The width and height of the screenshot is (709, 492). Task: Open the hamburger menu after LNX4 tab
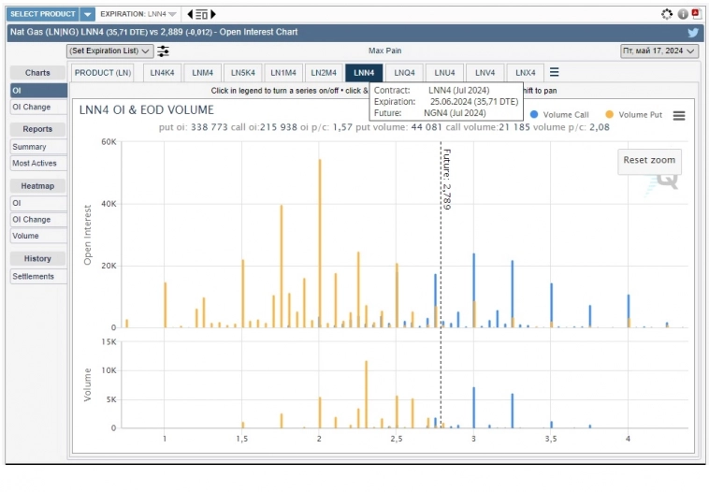[555, 72]
